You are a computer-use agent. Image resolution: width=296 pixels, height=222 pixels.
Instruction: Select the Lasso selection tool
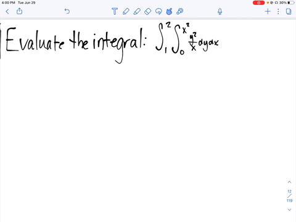pos(158,12)
